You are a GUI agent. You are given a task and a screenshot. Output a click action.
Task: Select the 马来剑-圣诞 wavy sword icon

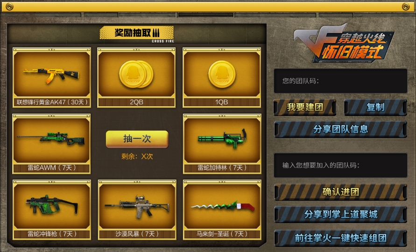(222, 206)
